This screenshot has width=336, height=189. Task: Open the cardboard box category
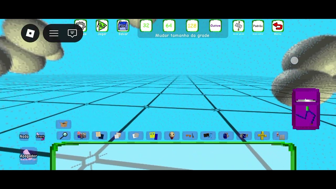pos(64,124)
